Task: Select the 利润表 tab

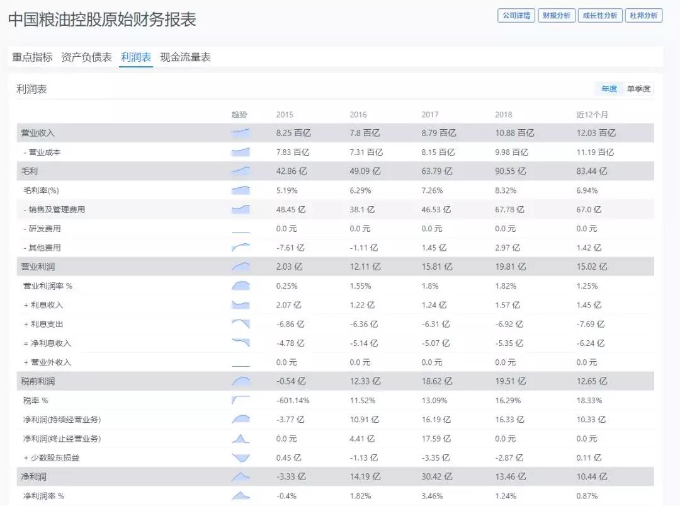Action: [136, 57]
